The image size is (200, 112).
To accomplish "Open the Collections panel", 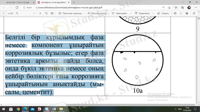I will point(182,7).
